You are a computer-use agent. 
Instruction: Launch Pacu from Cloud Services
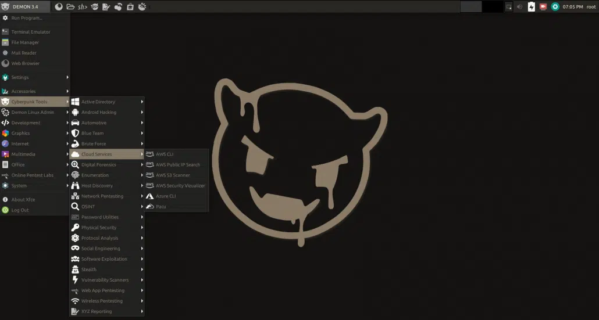176,206
